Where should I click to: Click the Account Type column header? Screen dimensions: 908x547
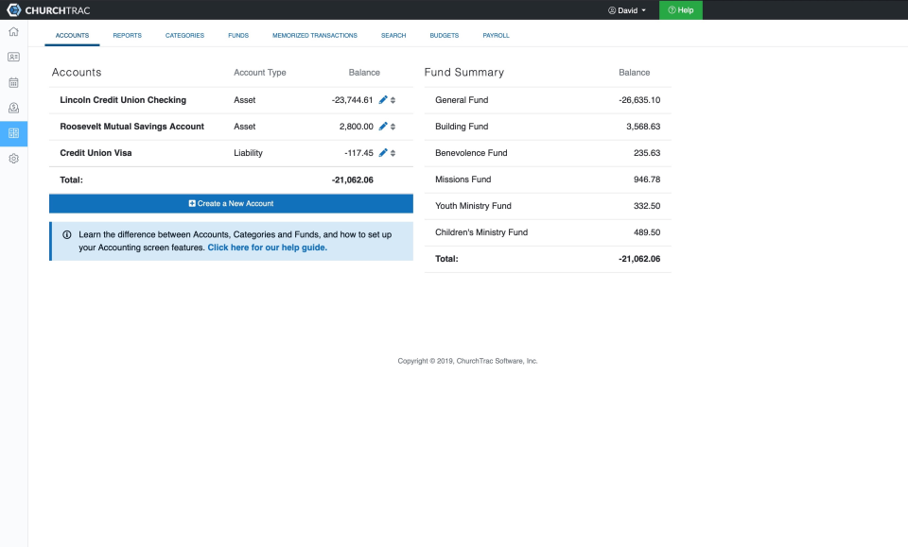(260, 73)
